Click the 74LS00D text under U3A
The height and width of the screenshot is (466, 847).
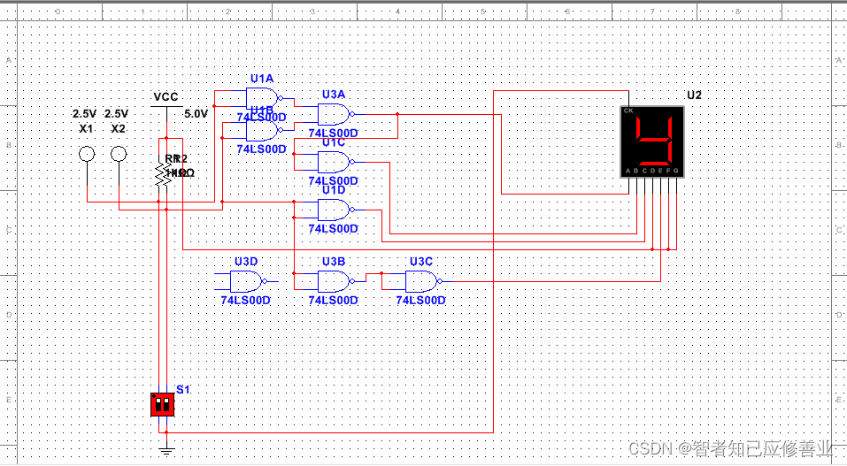pos(333,133)
